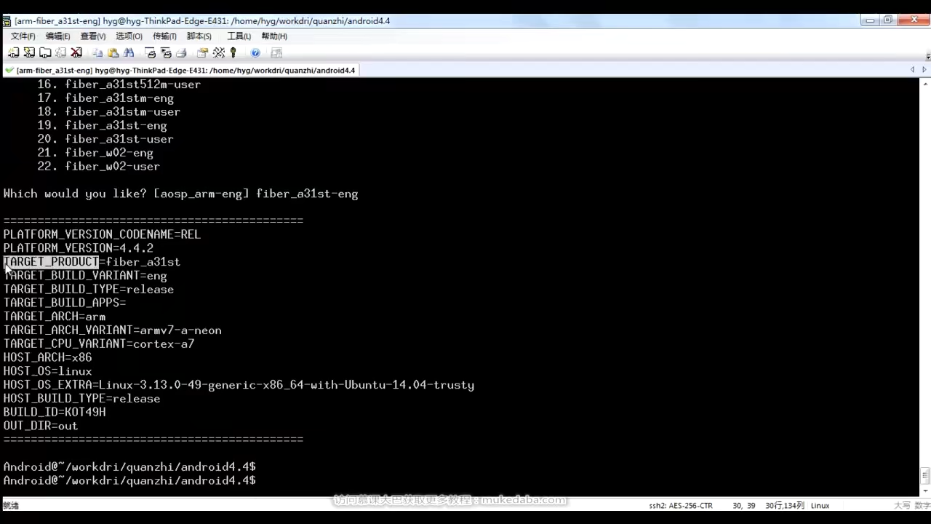Open the 文件(F) menu
Image resolution: width=931 pixels, height=524 pixels.
tap(23, 36)
